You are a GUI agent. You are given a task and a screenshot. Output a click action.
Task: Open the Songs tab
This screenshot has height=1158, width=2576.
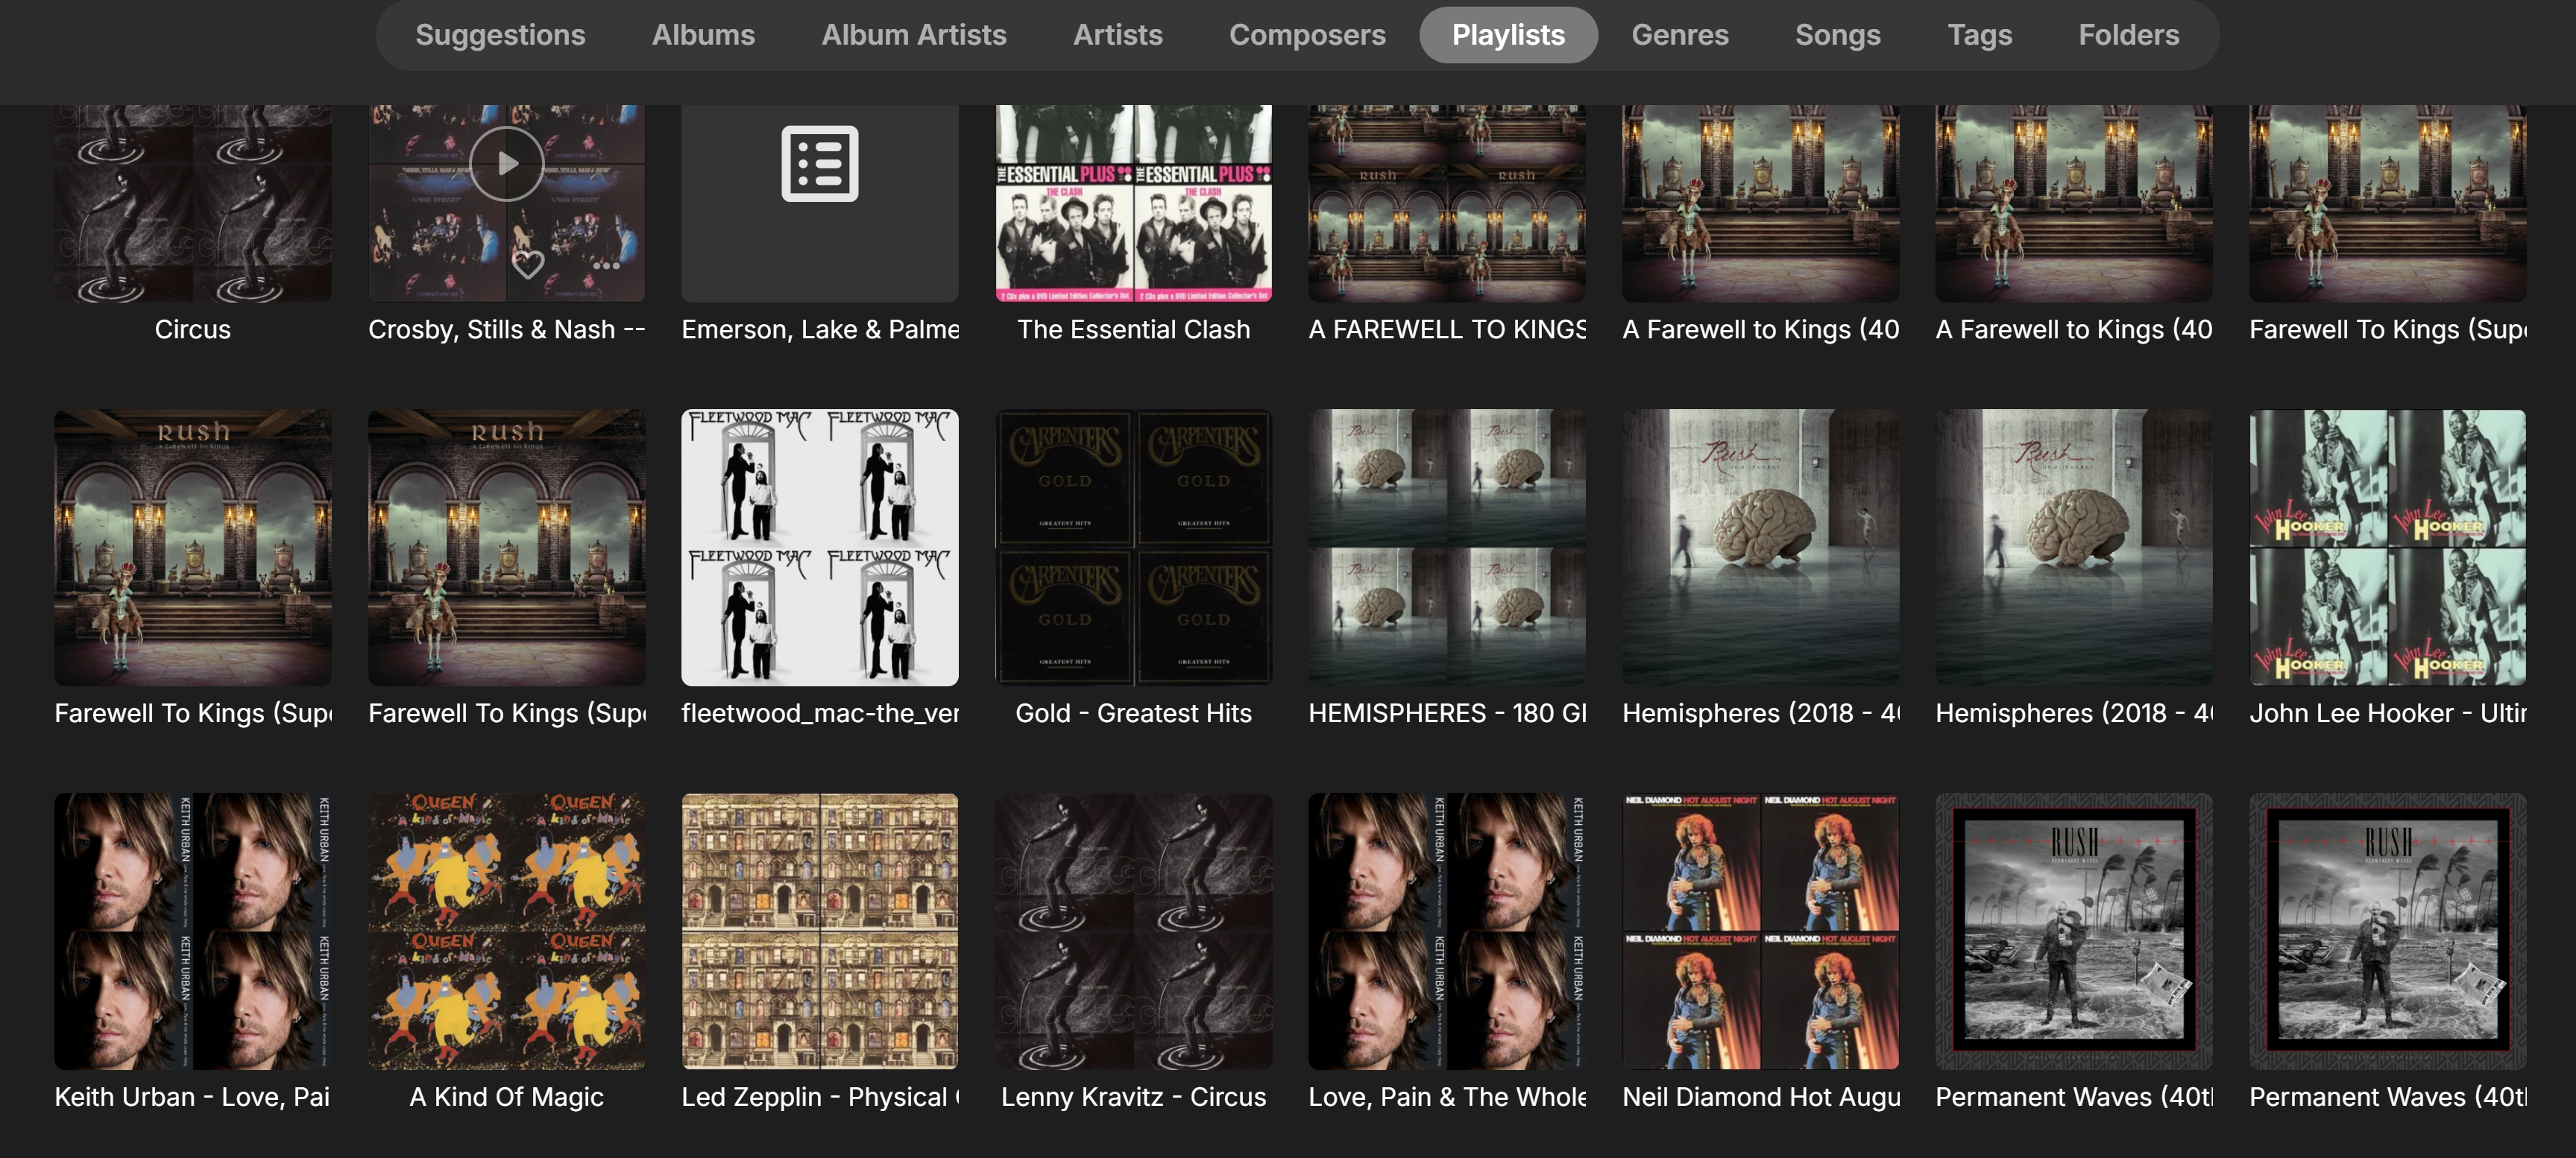coord(1837,35)
